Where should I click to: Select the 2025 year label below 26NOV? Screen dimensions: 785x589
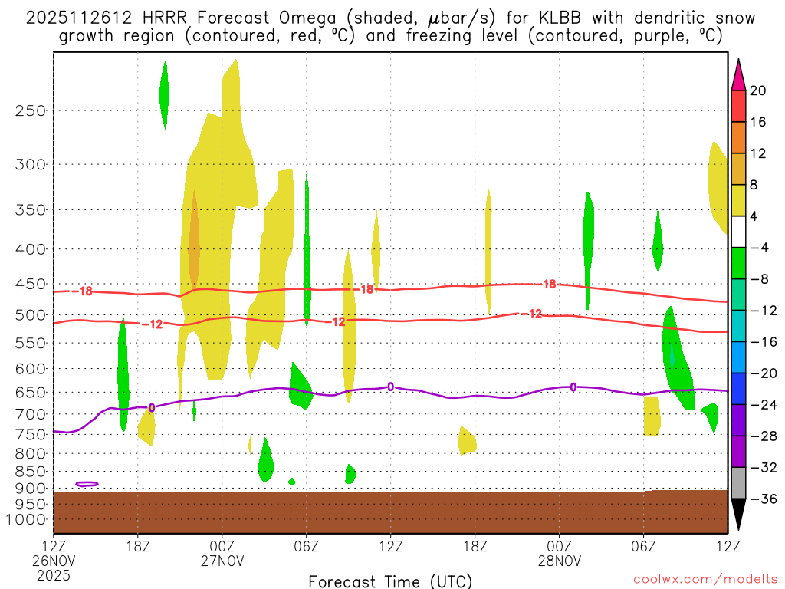(x=54, y=576)
